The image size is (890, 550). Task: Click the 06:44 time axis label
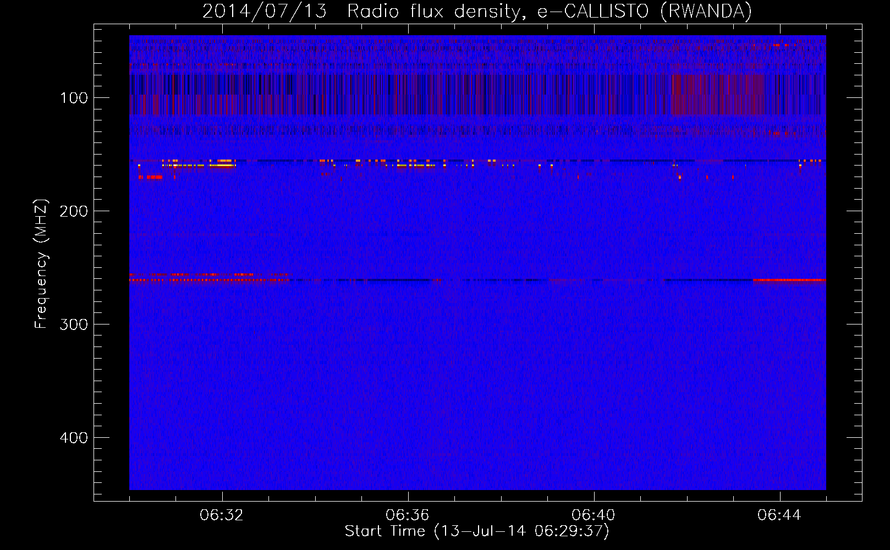coord(779,515)
